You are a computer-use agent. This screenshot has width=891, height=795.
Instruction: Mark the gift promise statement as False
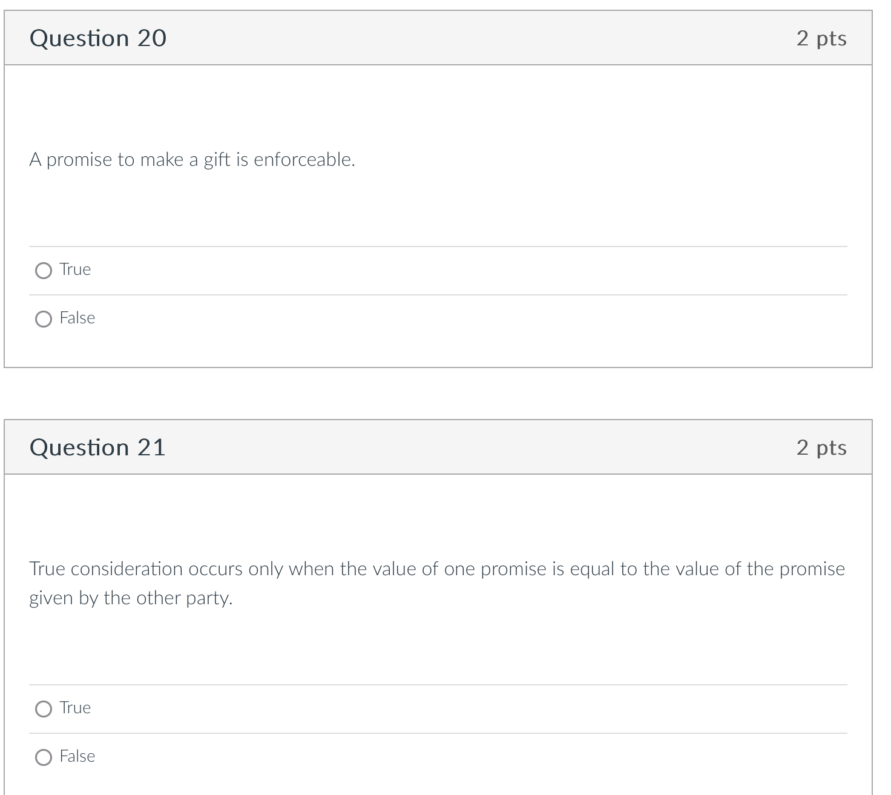pyautogui.click(x=43, y=319)
